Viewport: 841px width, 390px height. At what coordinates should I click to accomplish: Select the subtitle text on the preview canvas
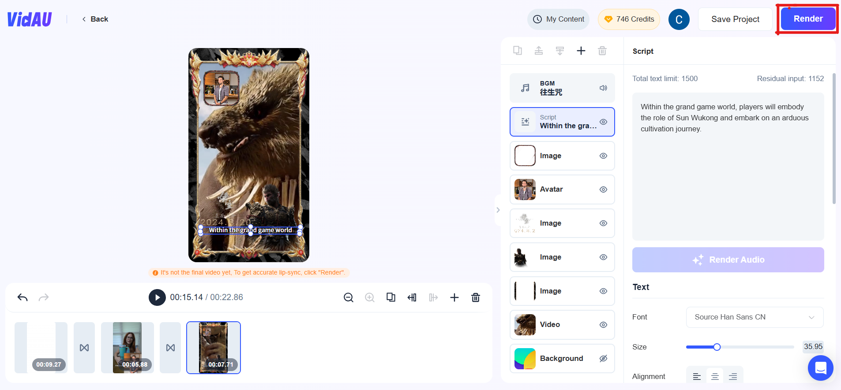point(250,230)
